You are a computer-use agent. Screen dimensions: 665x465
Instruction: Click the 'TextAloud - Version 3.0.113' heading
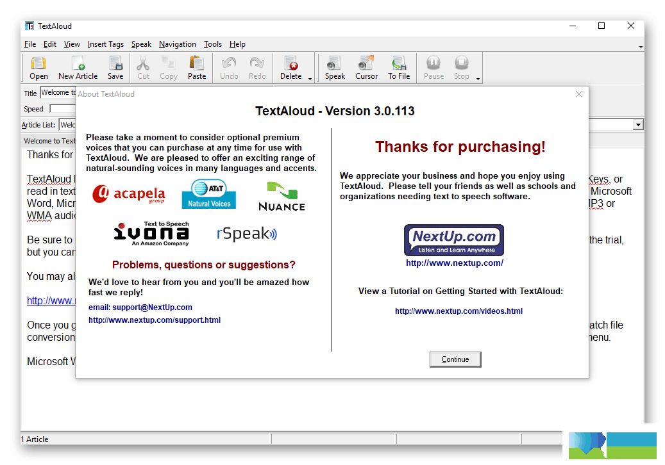tap(335, 111)
